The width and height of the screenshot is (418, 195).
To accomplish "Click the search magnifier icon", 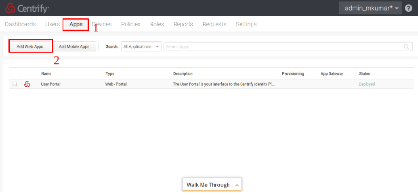I will tap(406, 46).
